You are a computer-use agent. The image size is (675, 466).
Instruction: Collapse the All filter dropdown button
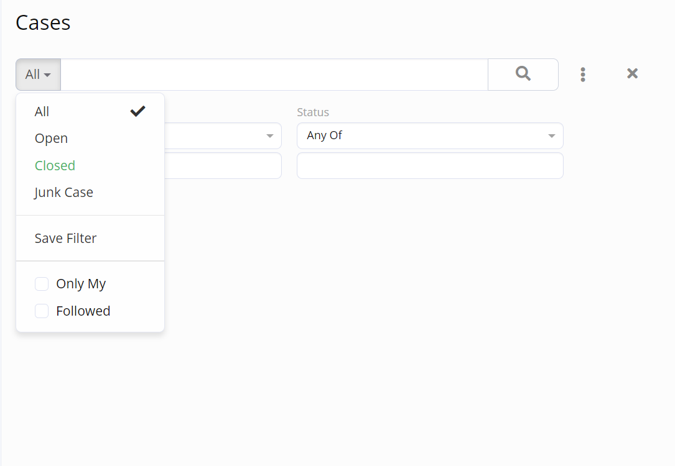[x=39, y=75]
